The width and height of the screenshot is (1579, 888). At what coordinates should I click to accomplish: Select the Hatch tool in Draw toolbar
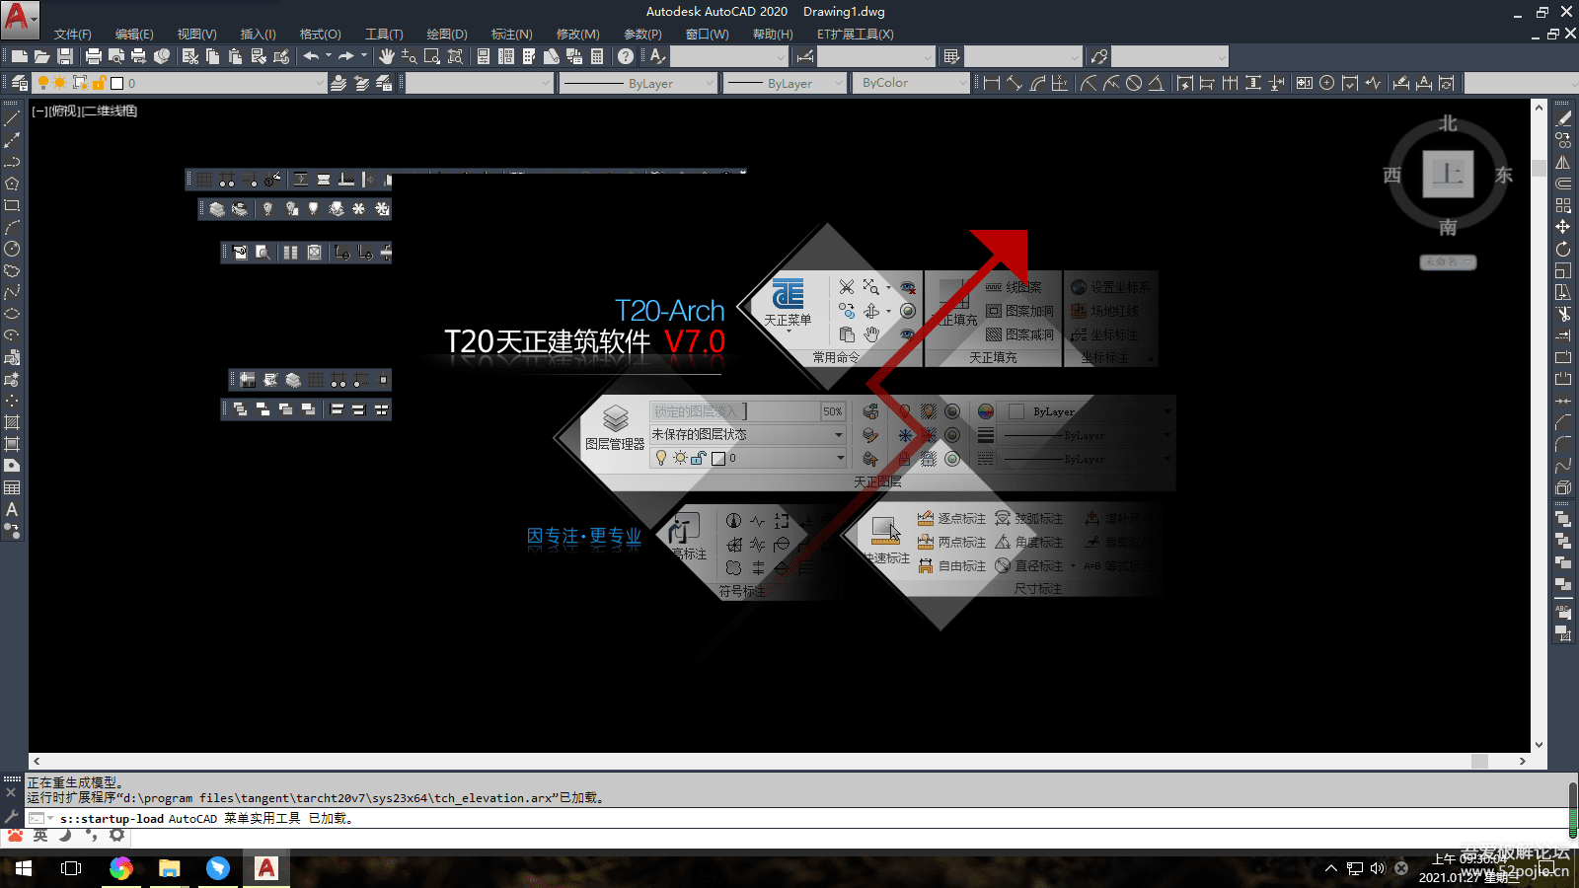(12, 422)
